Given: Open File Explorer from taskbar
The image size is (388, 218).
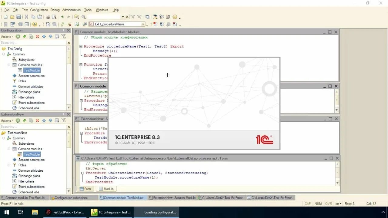Looking at the screenshot, I should pos(35,212).
